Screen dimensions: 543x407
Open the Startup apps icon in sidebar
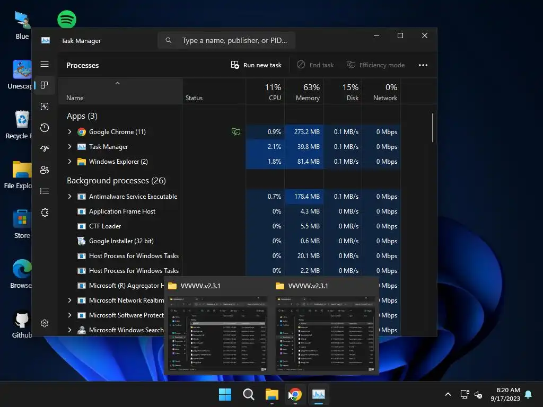[45, 149]
